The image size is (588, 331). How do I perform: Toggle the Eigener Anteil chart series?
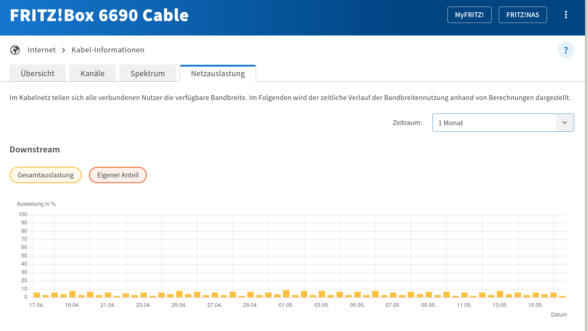click(x=118, y=175)
